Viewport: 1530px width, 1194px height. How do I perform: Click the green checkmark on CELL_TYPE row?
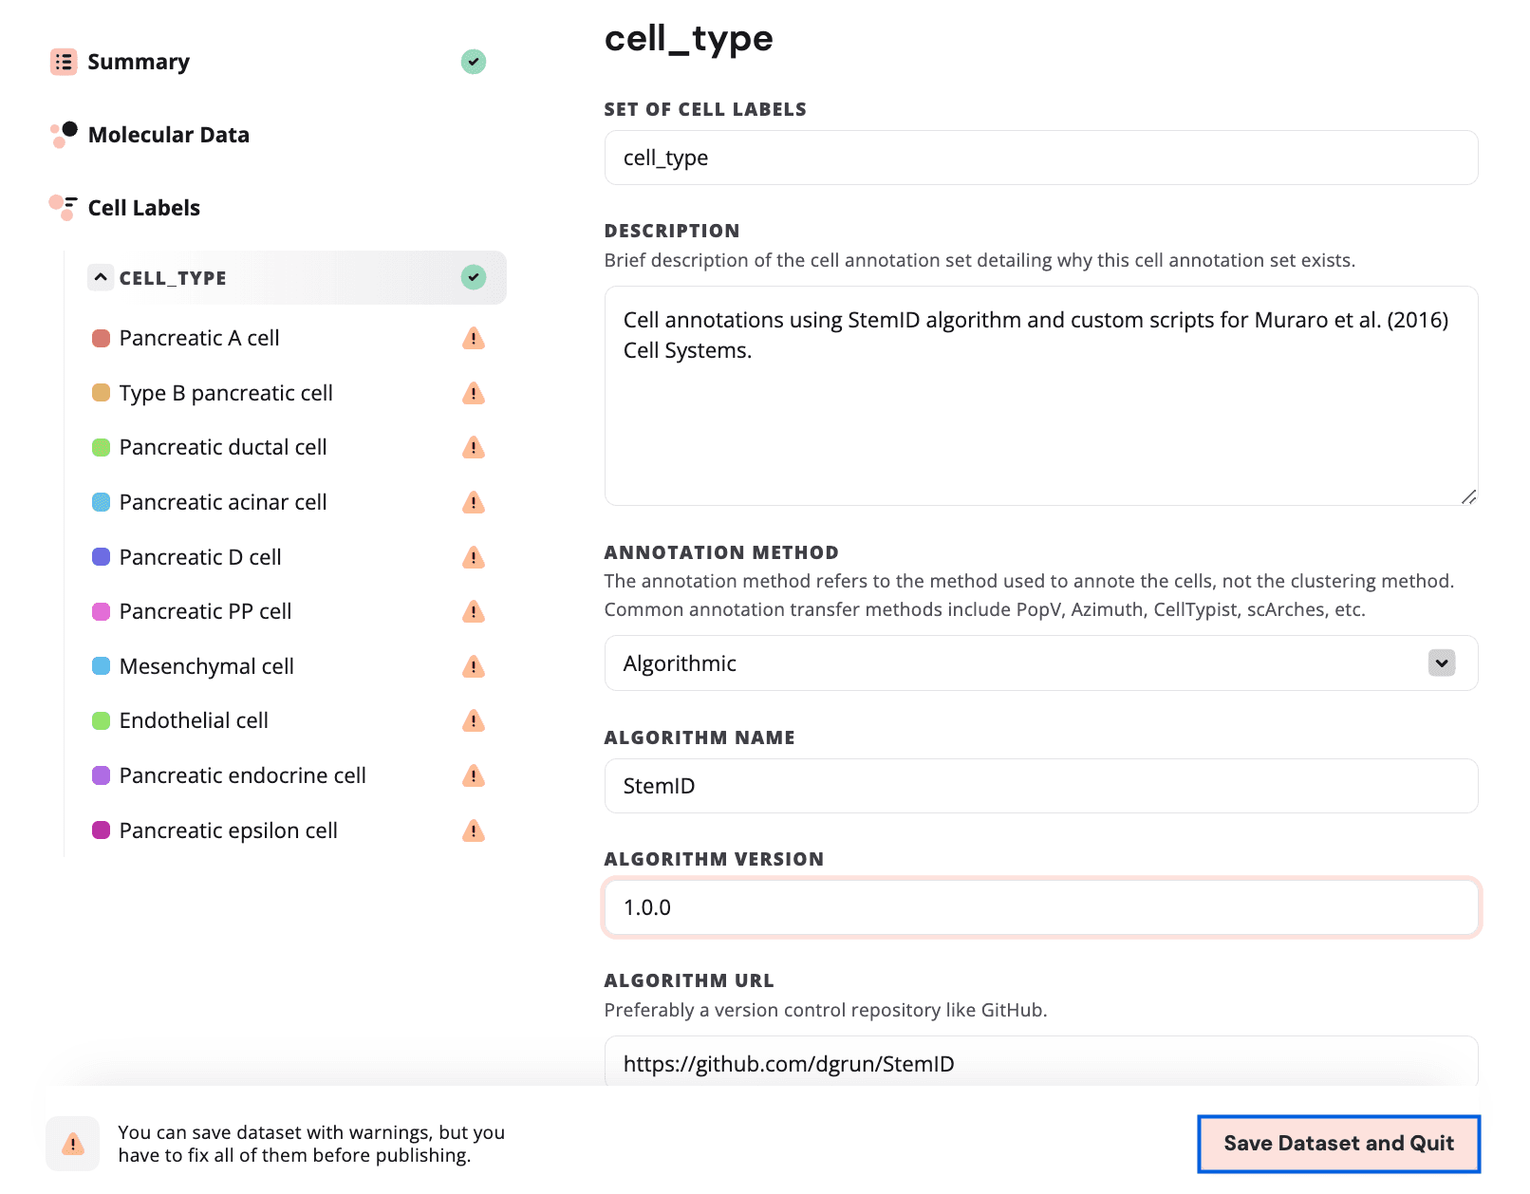(473, 277)
